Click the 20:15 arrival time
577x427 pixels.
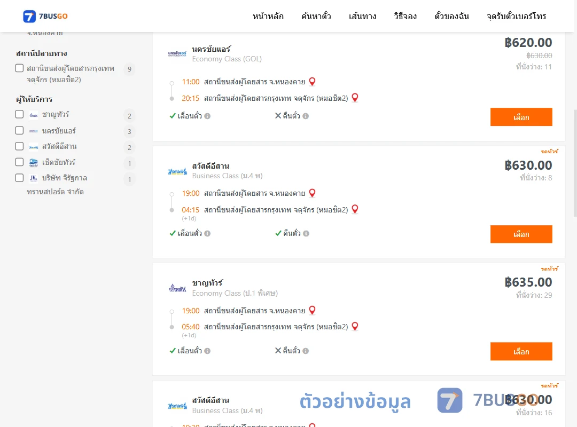[x=190, y=98]
